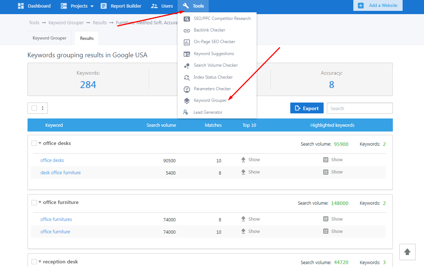Click the Backlink Checker link icon
The width and height of the screenshot is (424, 267).
pos(187,30)
